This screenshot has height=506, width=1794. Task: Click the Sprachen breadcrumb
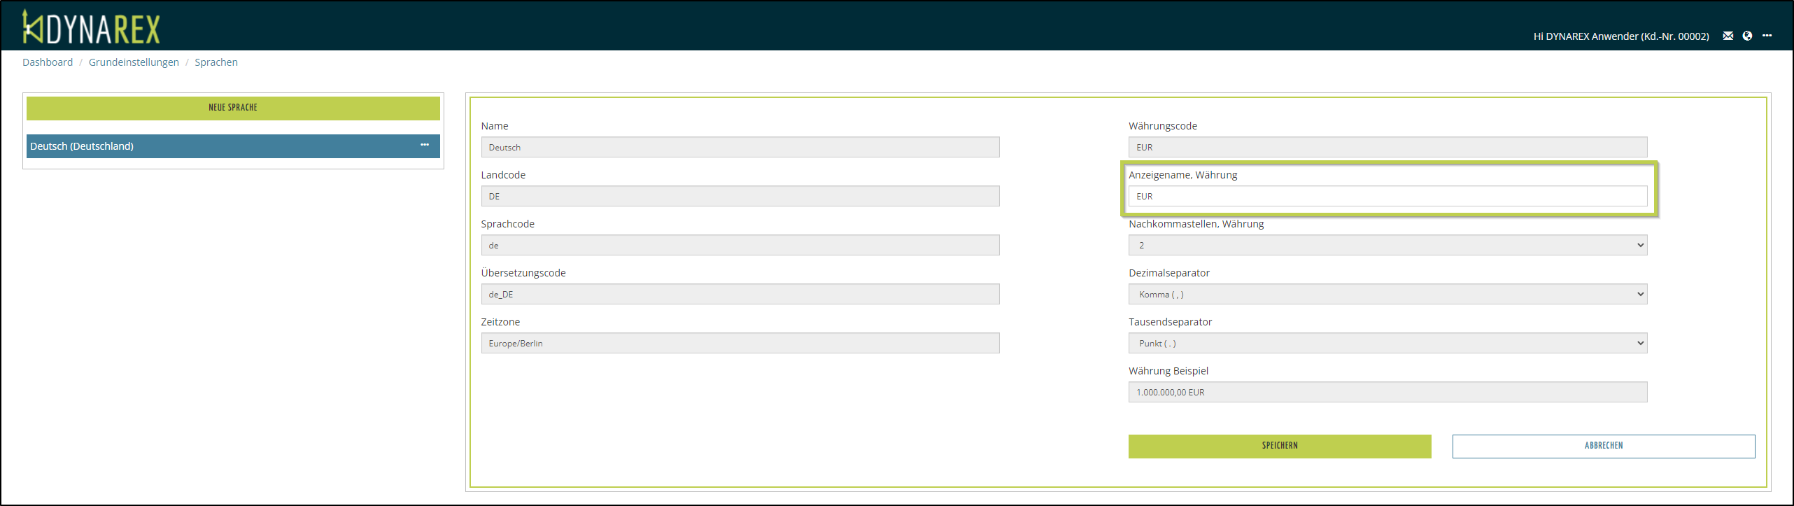216,62
